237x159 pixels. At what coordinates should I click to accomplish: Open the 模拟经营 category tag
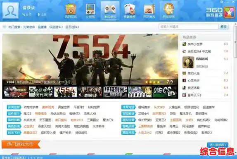pyautogui.click(x=128, y=120)
